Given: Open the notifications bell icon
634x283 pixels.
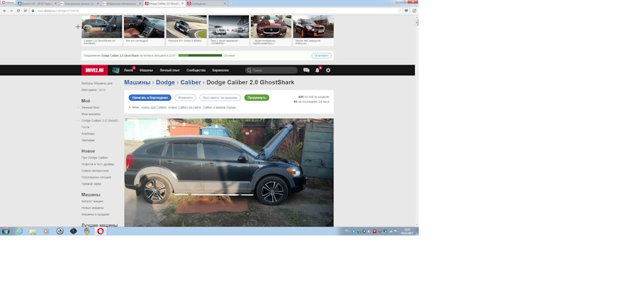Looking at the screenshot, I should coord(318,70).
